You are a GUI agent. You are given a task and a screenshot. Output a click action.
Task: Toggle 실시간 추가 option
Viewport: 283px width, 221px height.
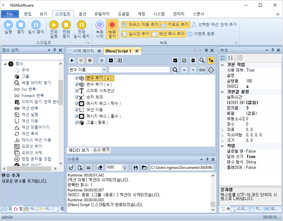point(136,34)
